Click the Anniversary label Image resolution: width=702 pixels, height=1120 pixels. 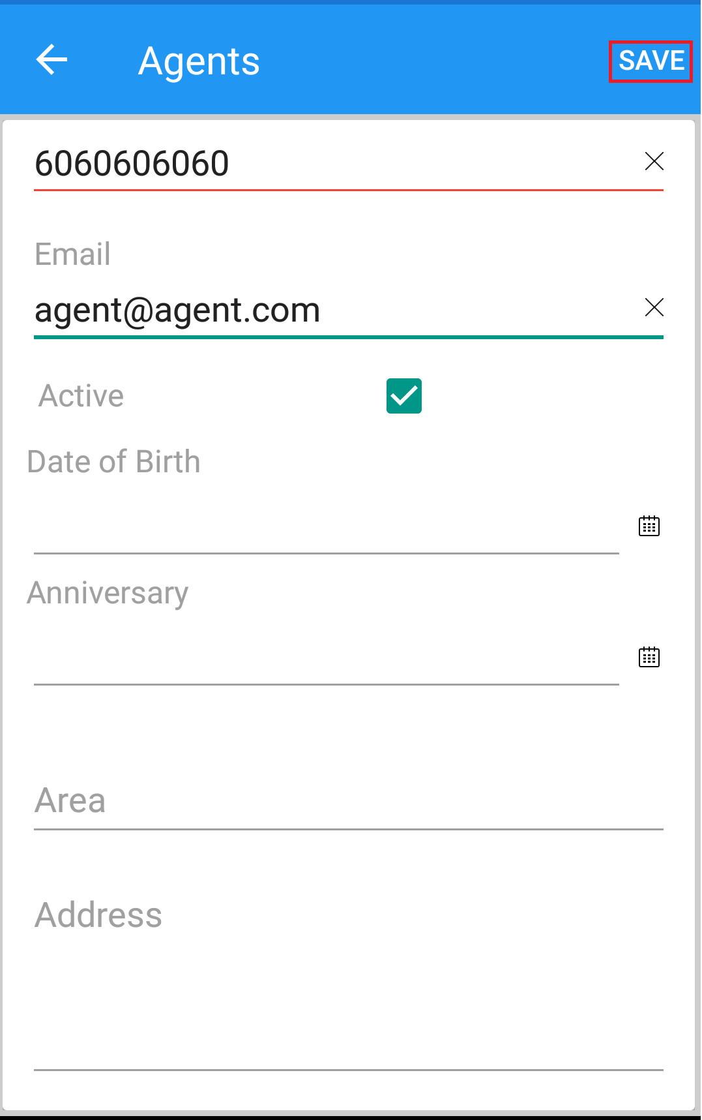(108, 594)
